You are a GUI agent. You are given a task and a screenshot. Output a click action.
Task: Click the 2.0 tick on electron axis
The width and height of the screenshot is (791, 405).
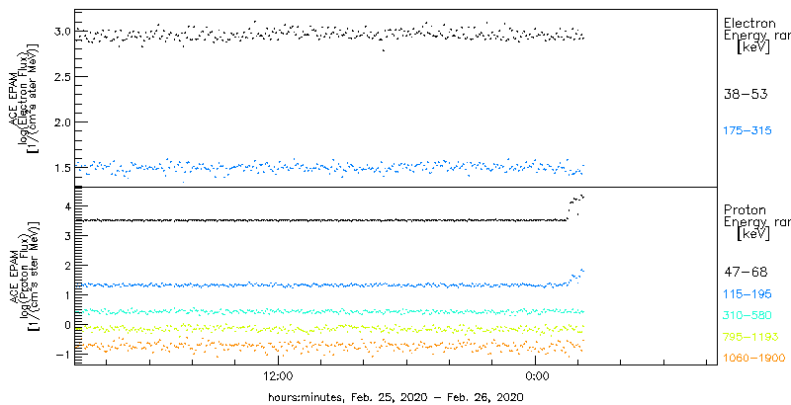pyautogui.click(x=61, y=121)
